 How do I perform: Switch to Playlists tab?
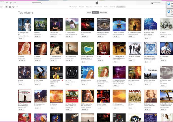point(81,7)
